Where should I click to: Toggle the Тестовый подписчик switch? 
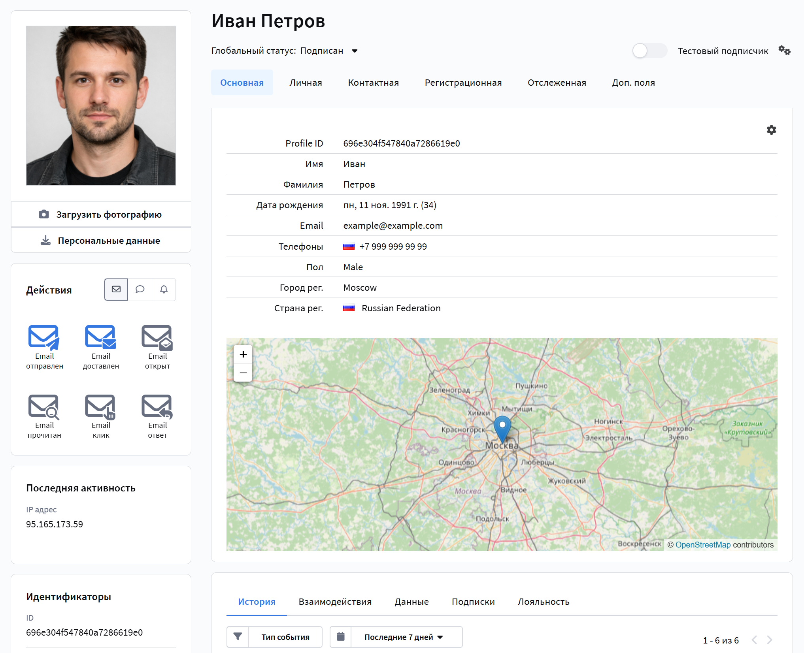(649, 51)
